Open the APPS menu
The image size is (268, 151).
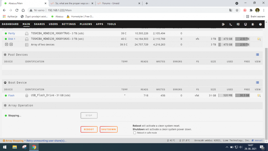click(100, 24)
